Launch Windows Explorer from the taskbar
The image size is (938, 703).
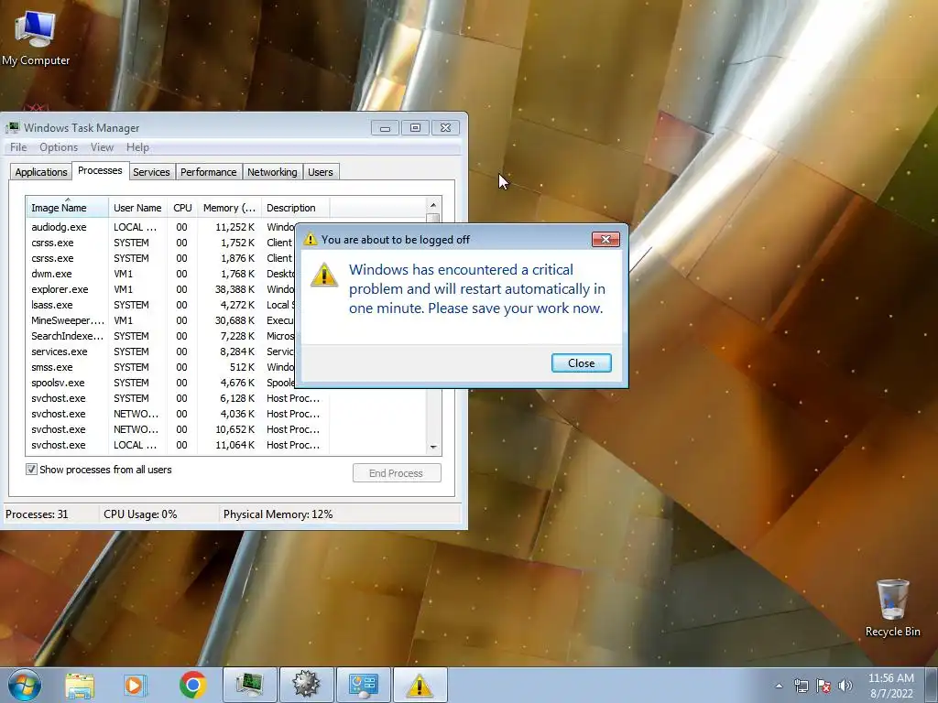click(80, 686)
